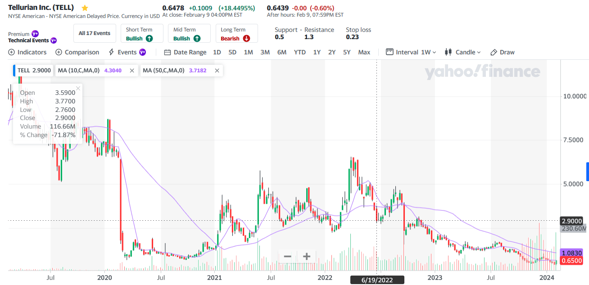The width and height of the screenshot is (589, 285).
Task: Click the 230.60M volume label
Action: pyautogui.click(x=574, y=229)
